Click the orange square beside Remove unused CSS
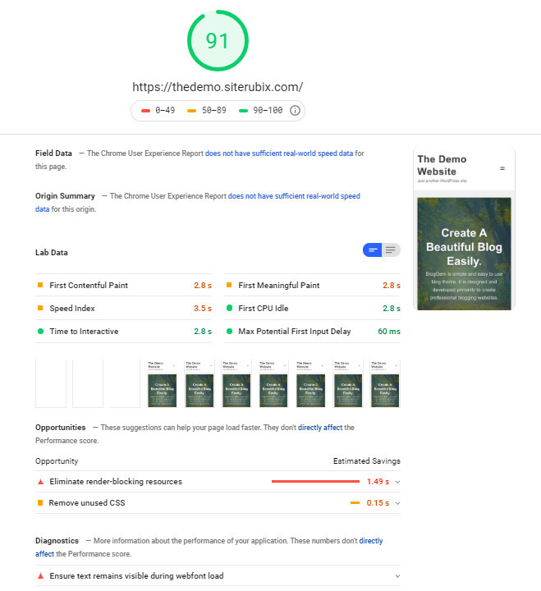 tap(40, 503)
